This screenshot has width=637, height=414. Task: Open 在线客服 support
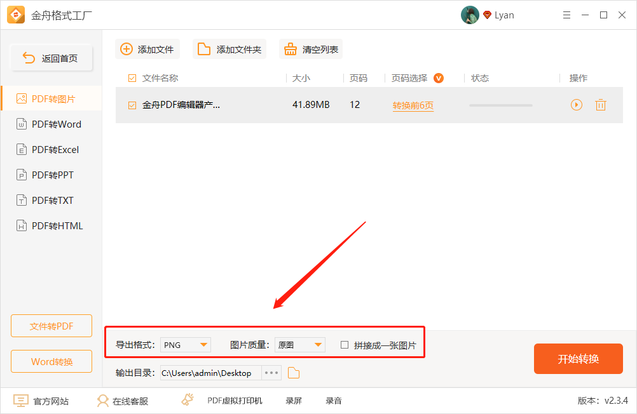(123, 401)
